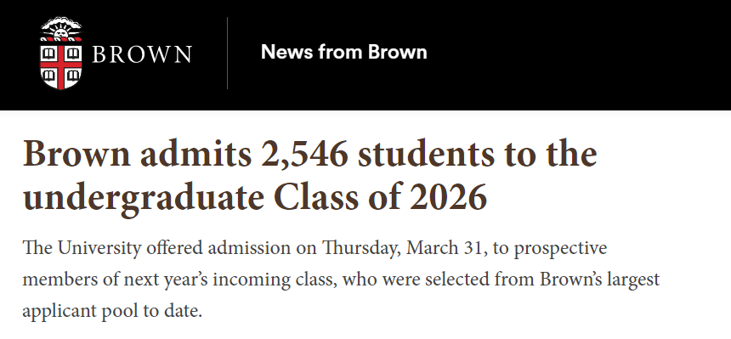Click the Brown University shield crest logo
The image size is (731, 339).
tap(61, 53)
